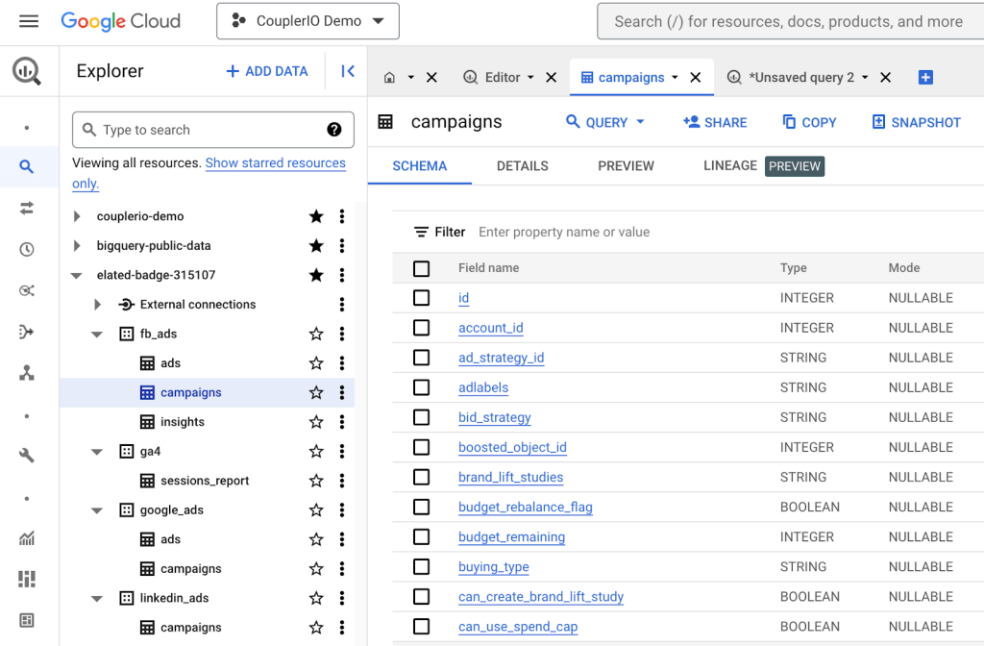Viewport: 984px width, 646px height.
Task: Switch to Unsaved query 2 tab
Action: [x=800, y=77]
